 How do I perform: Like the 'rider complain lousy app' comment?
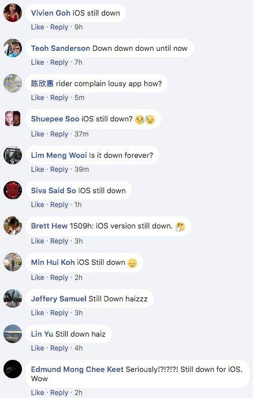[38, 97]
